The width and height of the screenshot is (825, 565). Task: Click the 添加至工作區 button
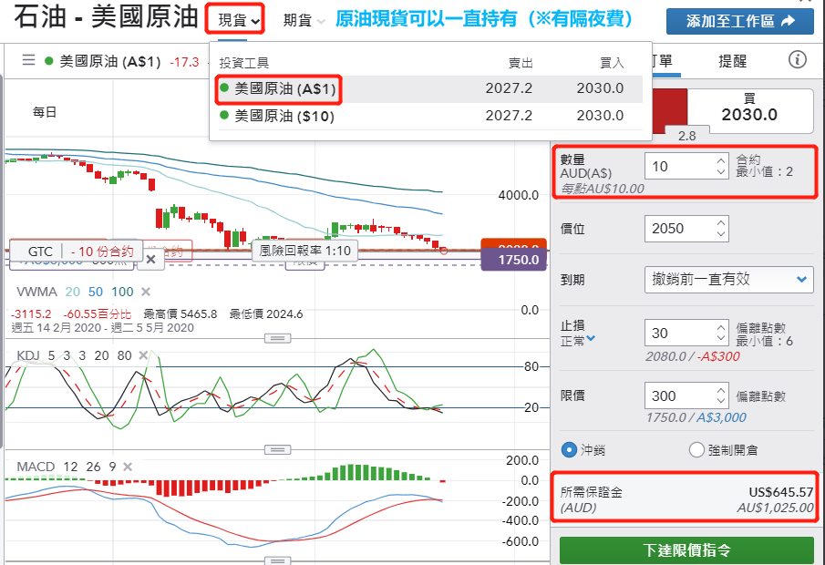pos(739,19)
